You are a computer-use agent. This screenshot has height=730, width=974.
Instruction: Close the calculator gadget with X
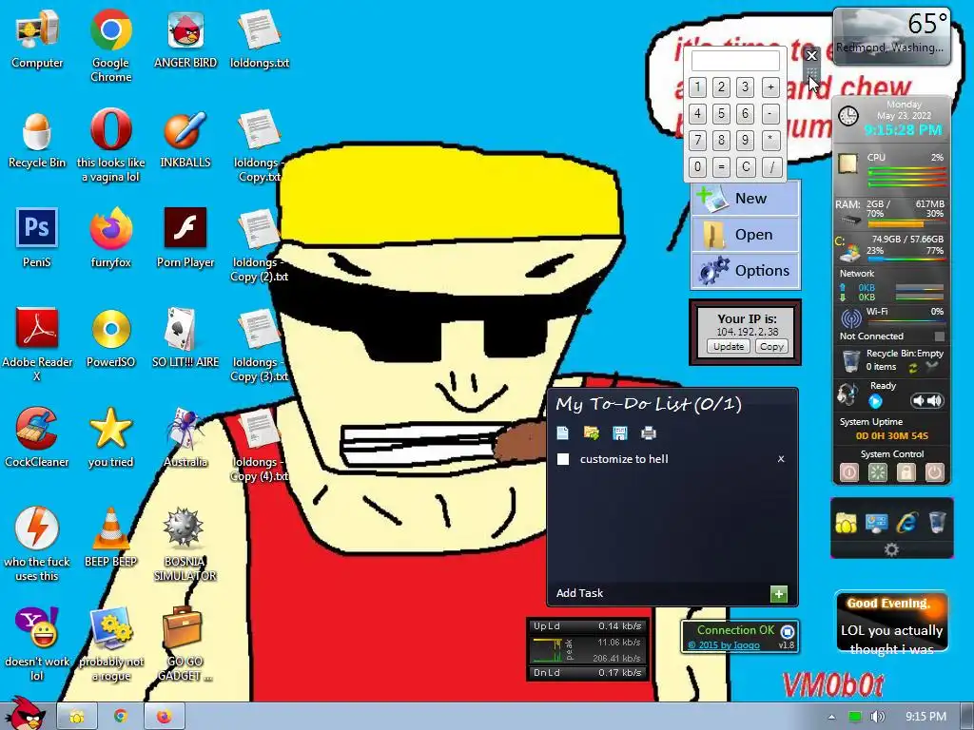click(x=811, y=56)
